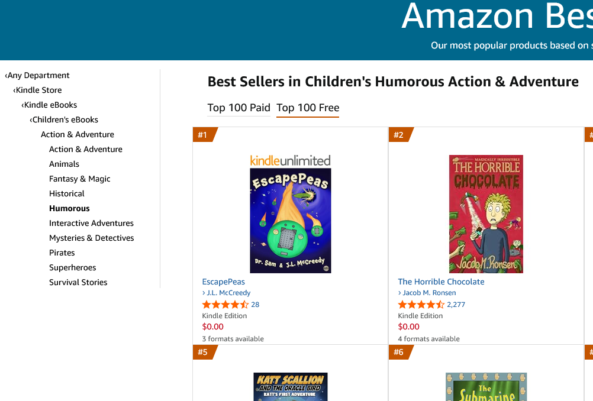Viewport: 593px width, 401px height.
Task: Click the kindleunlimited logo above EscapePeas
Action: tap(291, 161)
